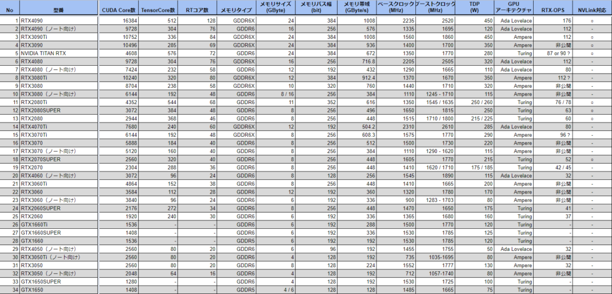Click memory bandwidth value 716.8
The width and height of the screenshot is (612, 294).
[x=357, y=62]
